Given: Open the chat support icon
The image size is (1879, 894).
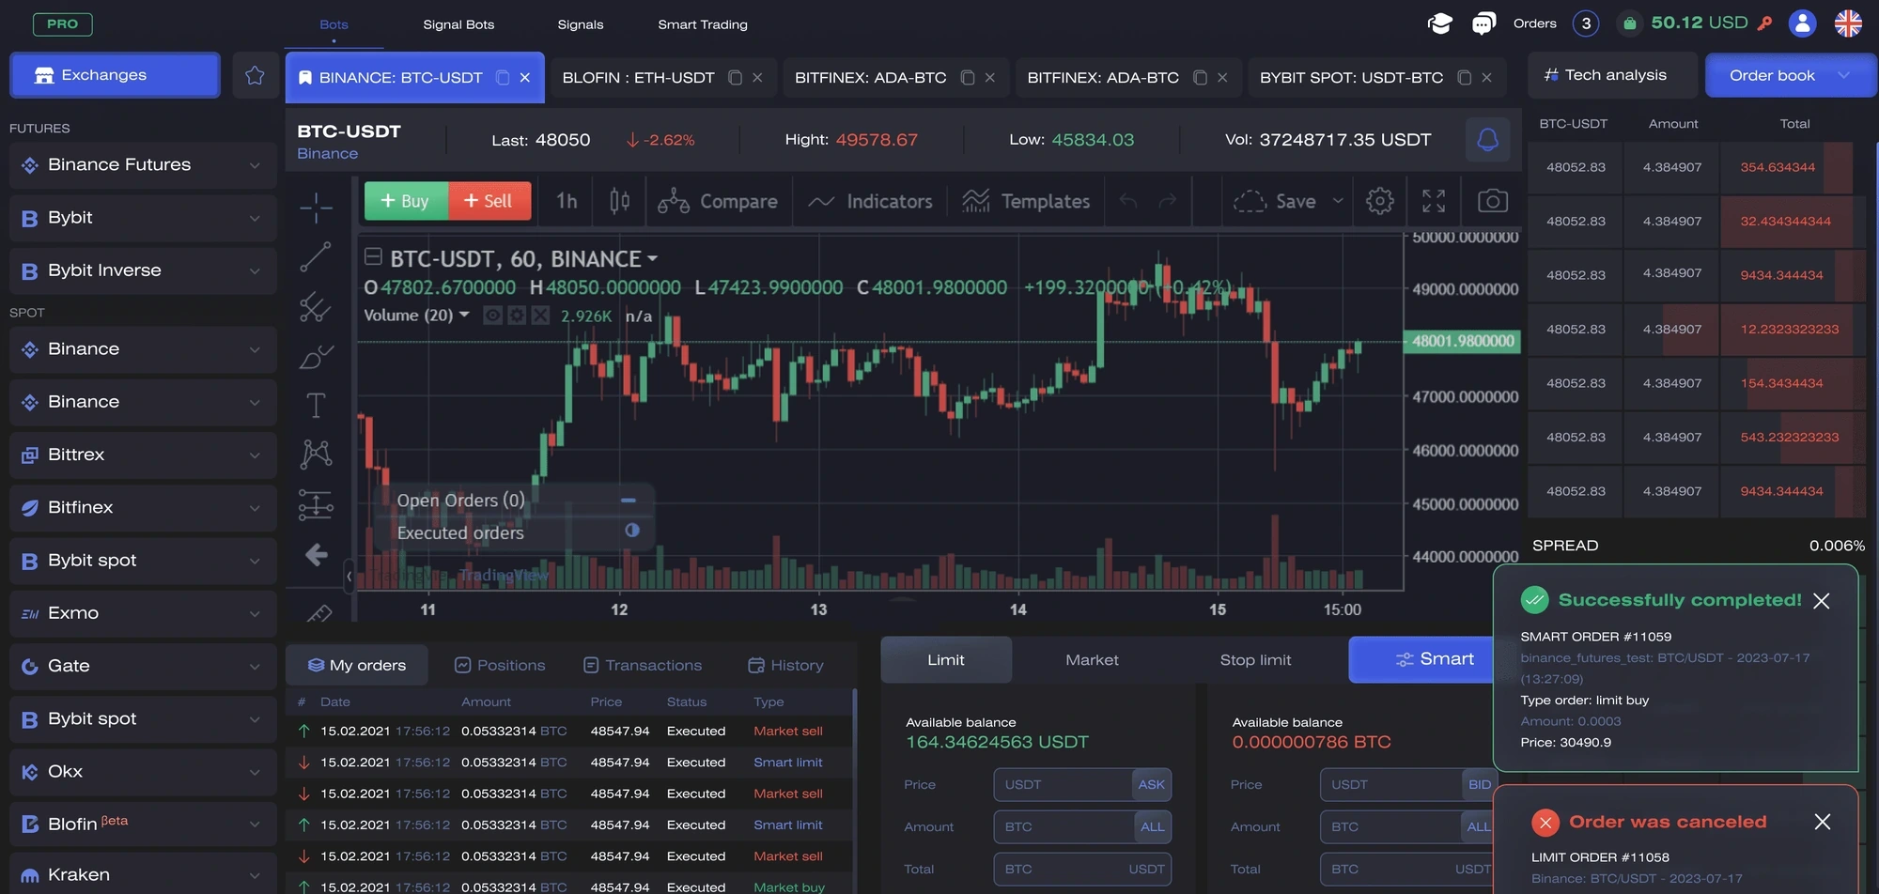Looking at the screenshot, I should pyautogui.click(x=1483, y=23).
